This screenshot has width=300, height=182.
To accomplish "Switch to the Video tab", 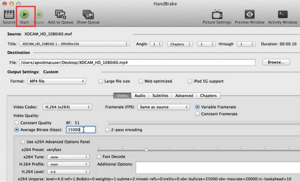I will pos(122,96).
